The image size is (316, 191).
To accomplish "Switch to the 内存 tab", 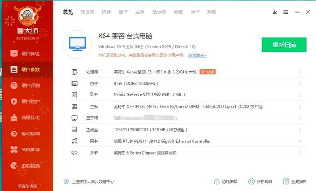I will 106,12.
